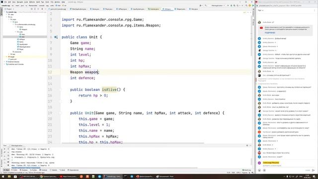The image size is (318, 179).
Task: Select MainApplication in project tree
Action: point(23,47)
